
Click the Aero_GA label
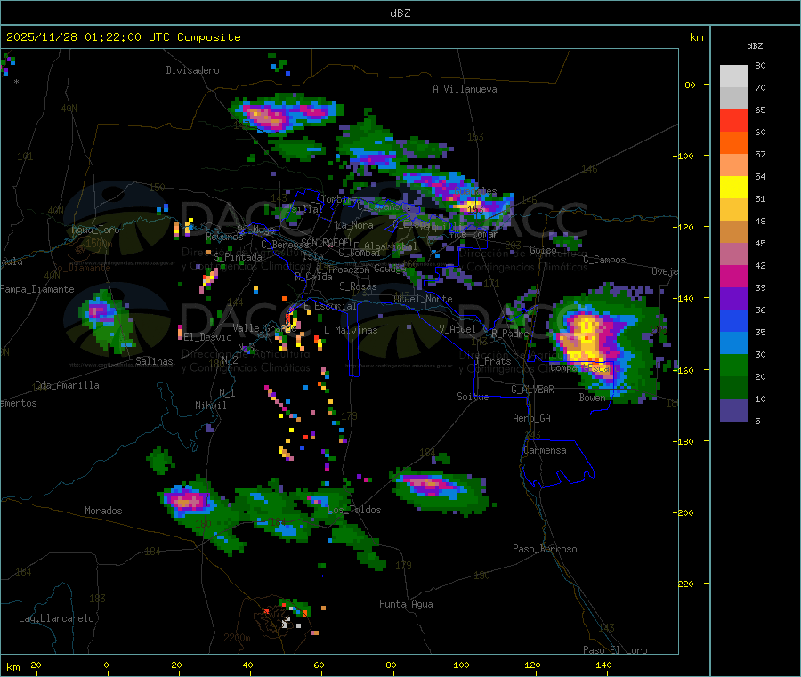[x=532, y=418]
